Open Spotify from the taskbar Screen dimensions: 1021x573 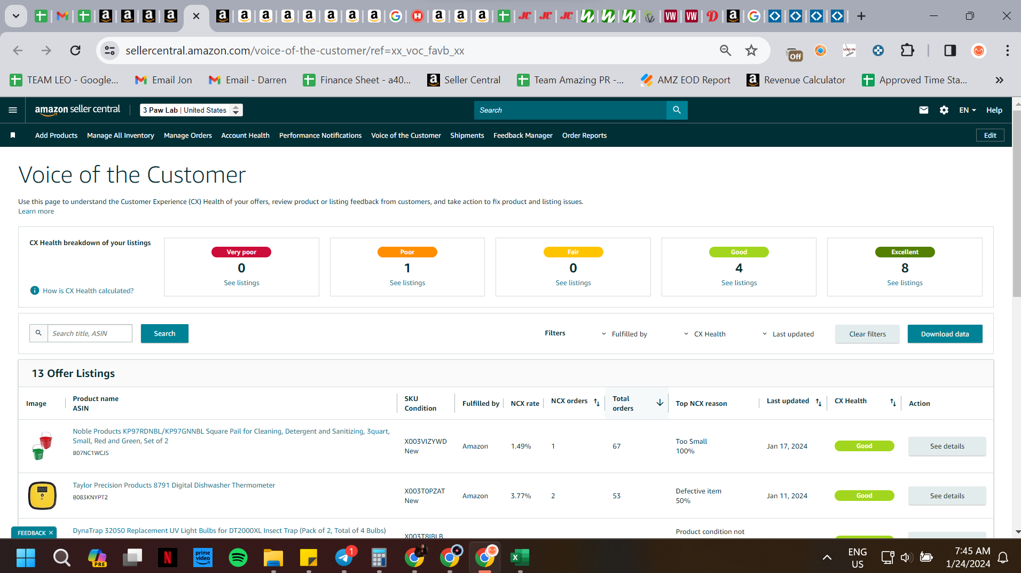[x=238, y=558]
